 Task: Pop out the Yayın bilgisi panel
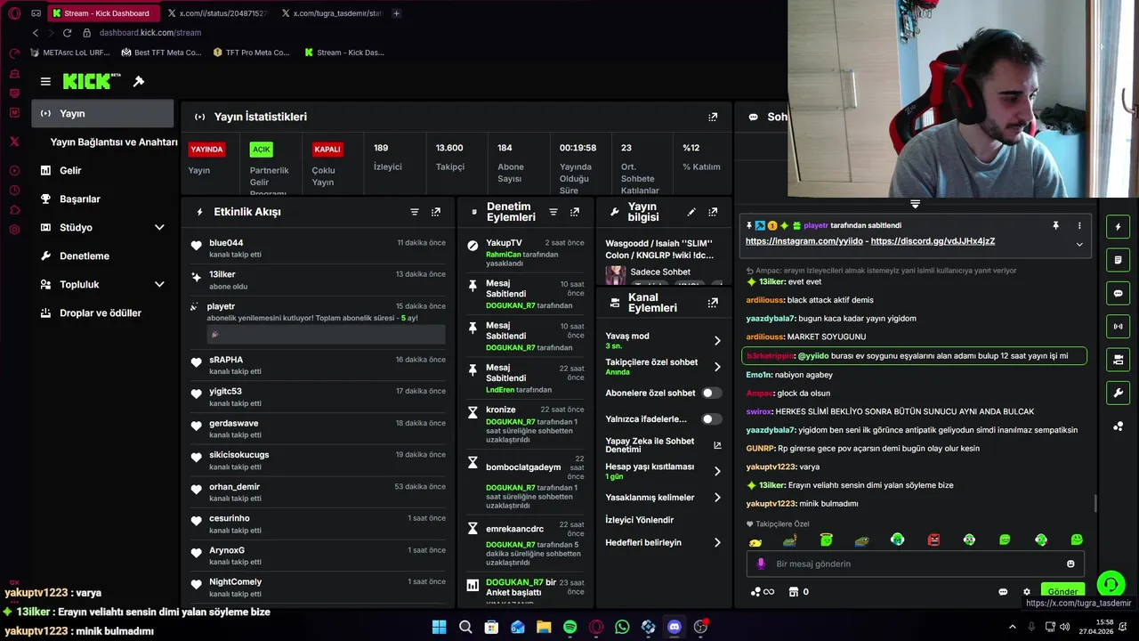click(x=713, y=212)
